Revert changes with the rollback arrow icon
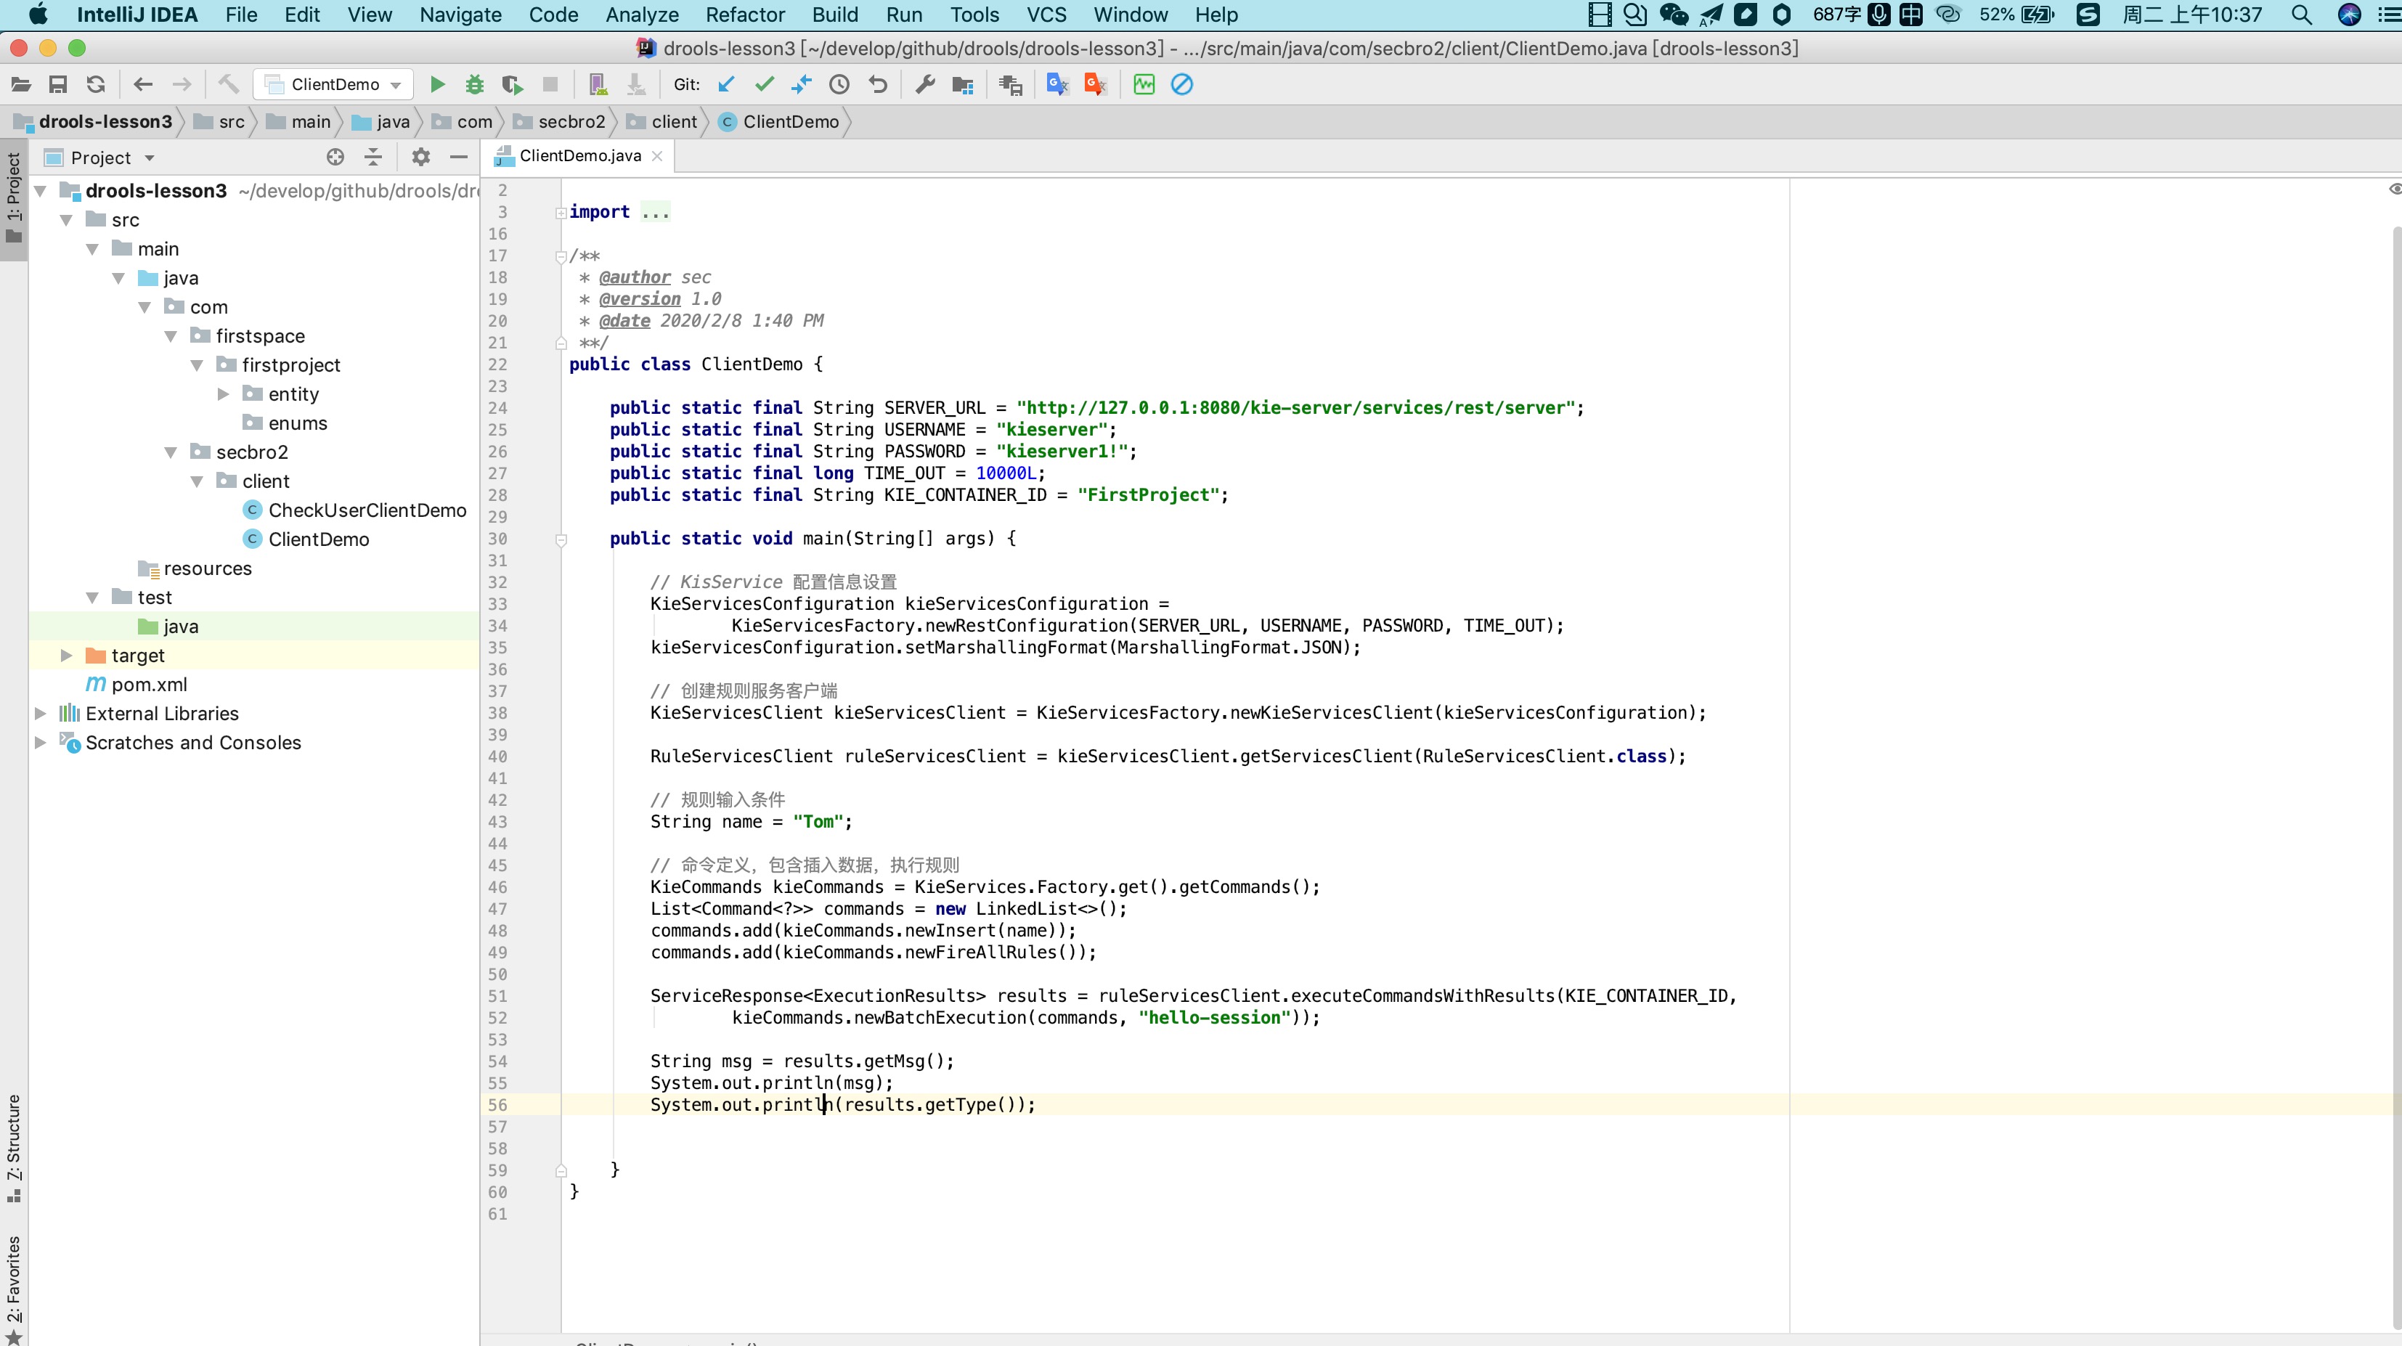2402x1346 pixels. pos(877,85)
